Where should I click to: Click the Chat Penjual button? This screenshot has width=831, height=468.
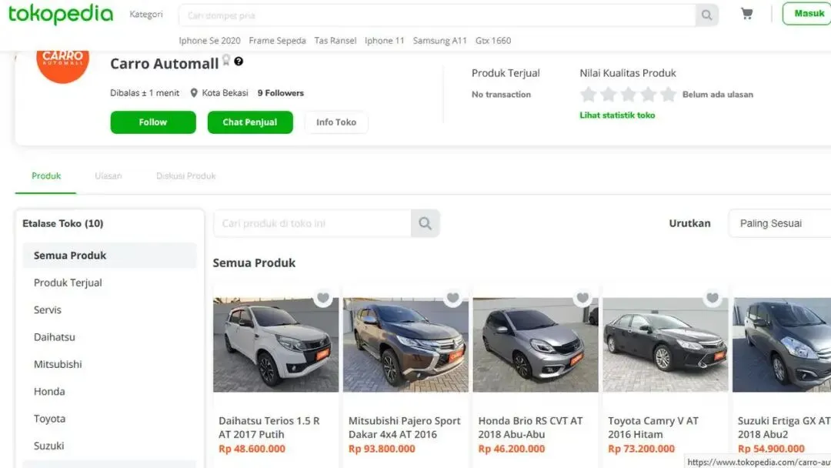click(x=250, y=122)
